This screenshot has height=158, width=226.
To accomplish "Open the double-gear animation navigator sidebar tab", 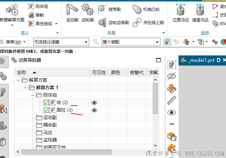I will tap(3, 76).
